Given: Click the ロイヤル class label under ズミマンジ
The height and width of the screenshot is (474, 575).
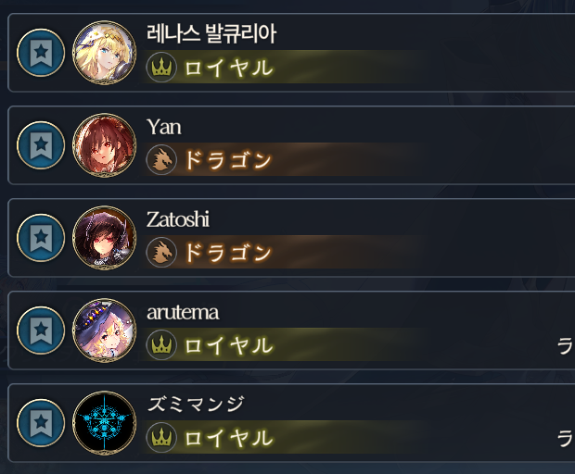Looking at the screenshot, I should (x=229, y=438).
